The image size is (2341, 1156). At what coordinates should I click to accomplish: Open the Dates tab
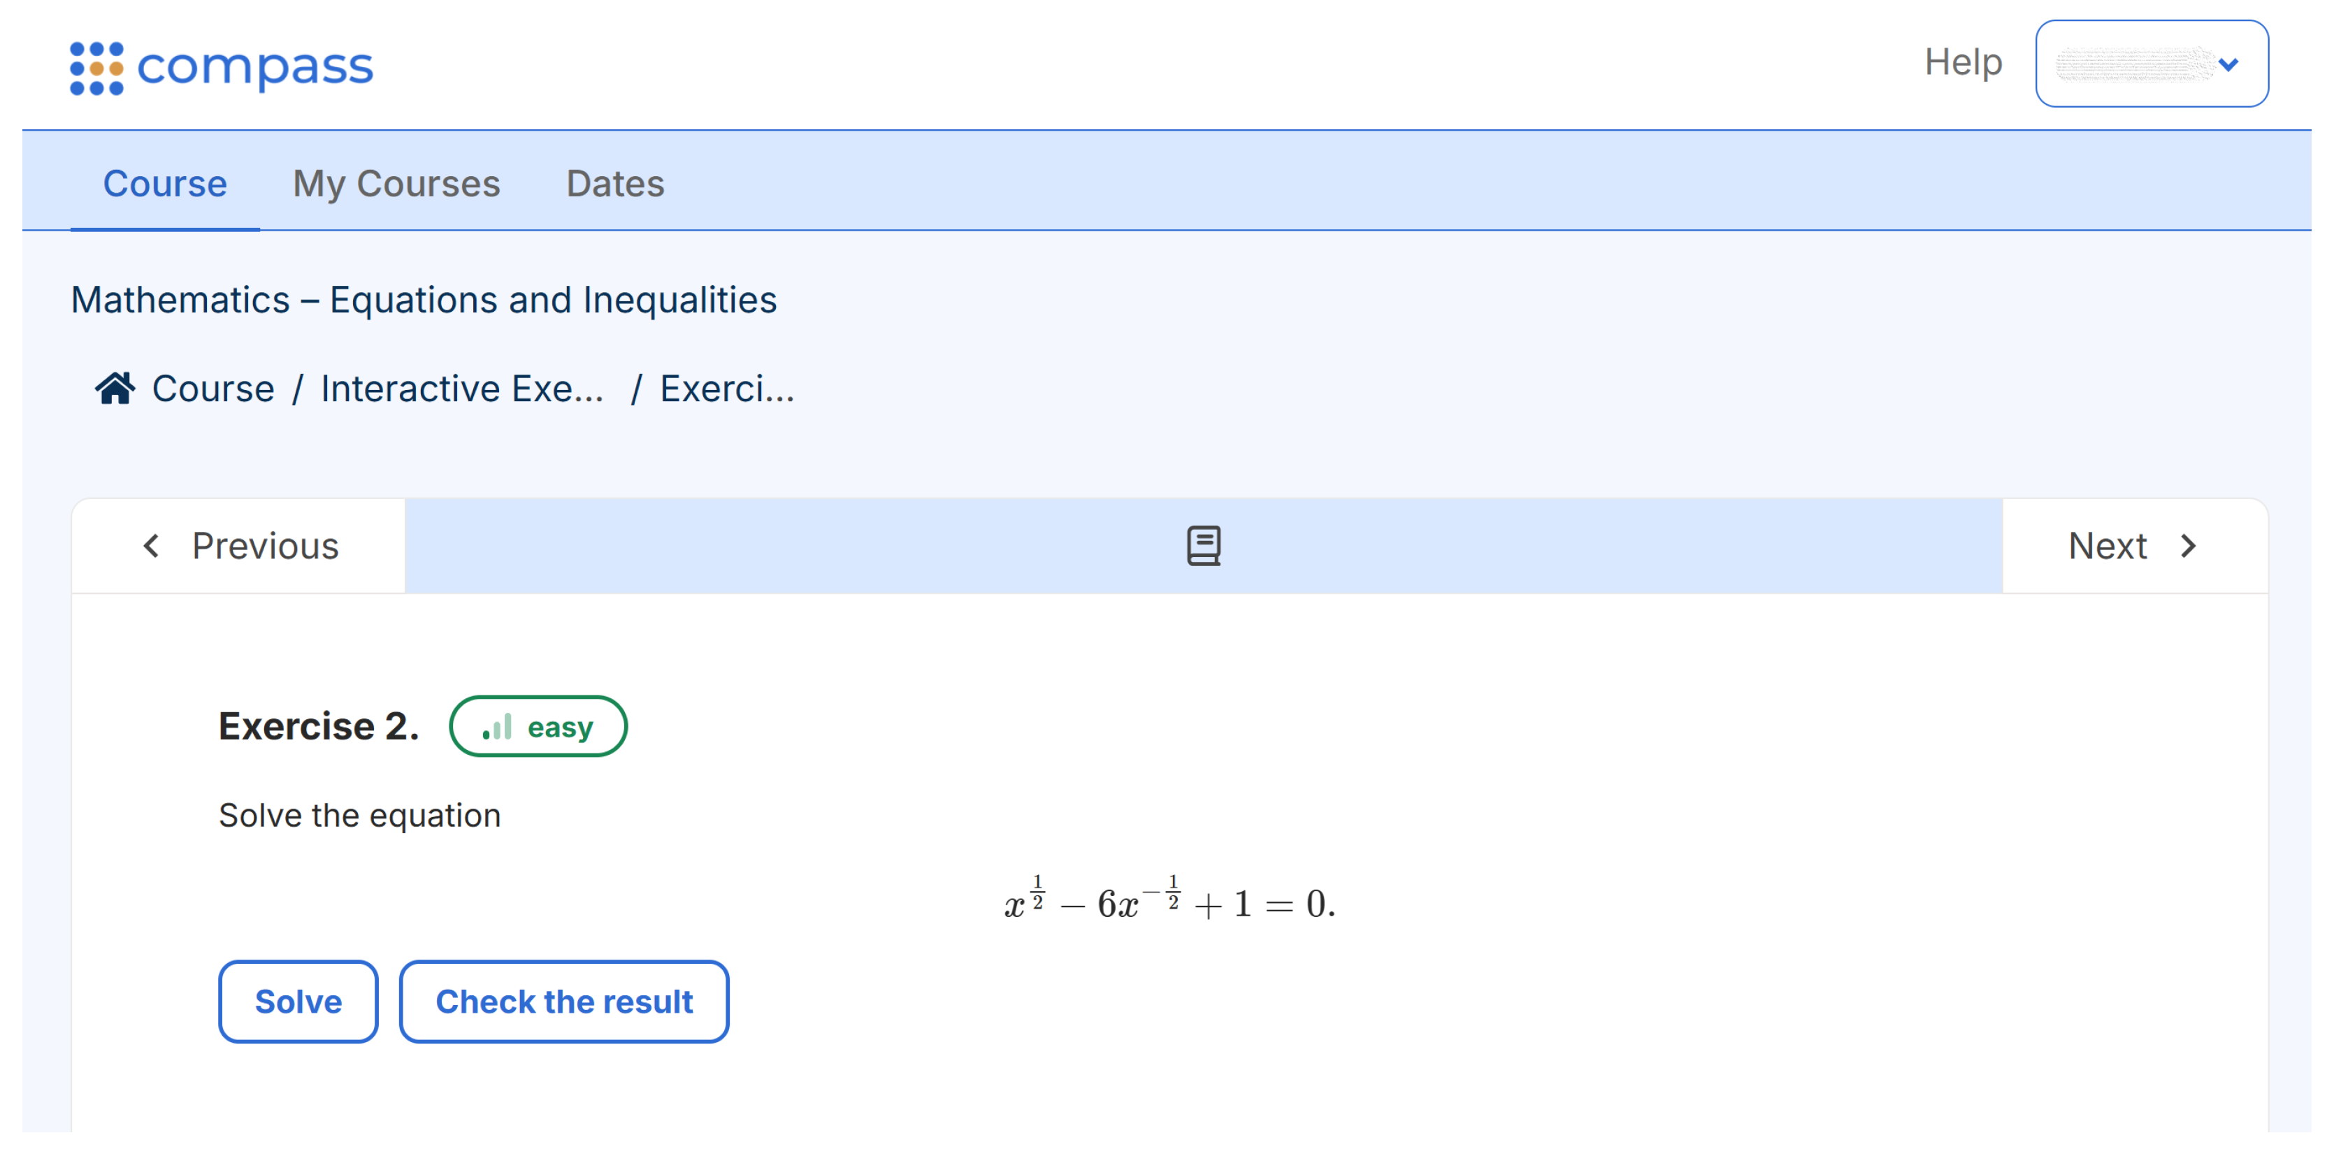615,184
